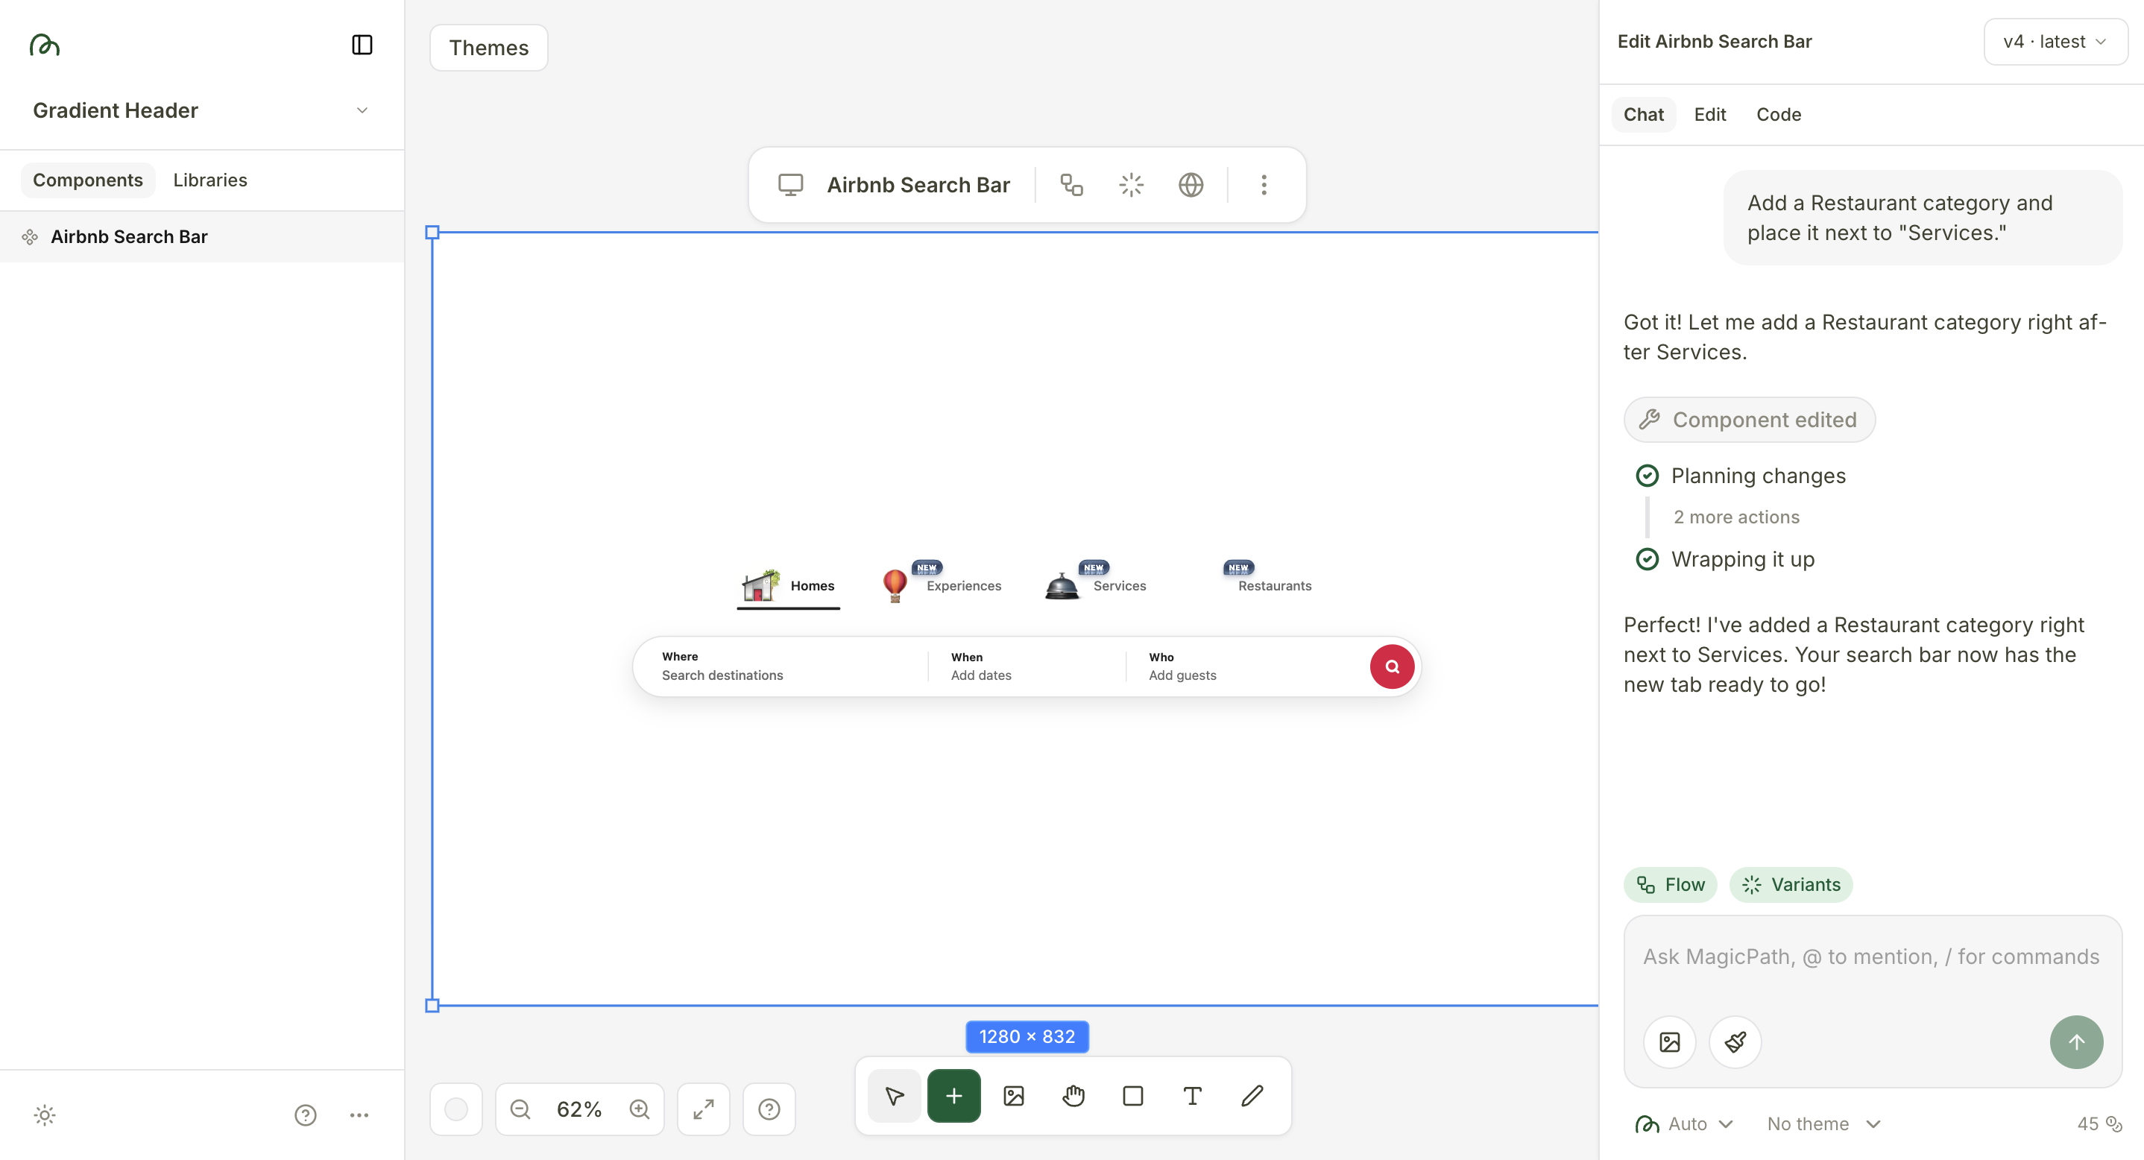Click the Themes button
Screen dimensions: 2144x1160
pos(488,48)
